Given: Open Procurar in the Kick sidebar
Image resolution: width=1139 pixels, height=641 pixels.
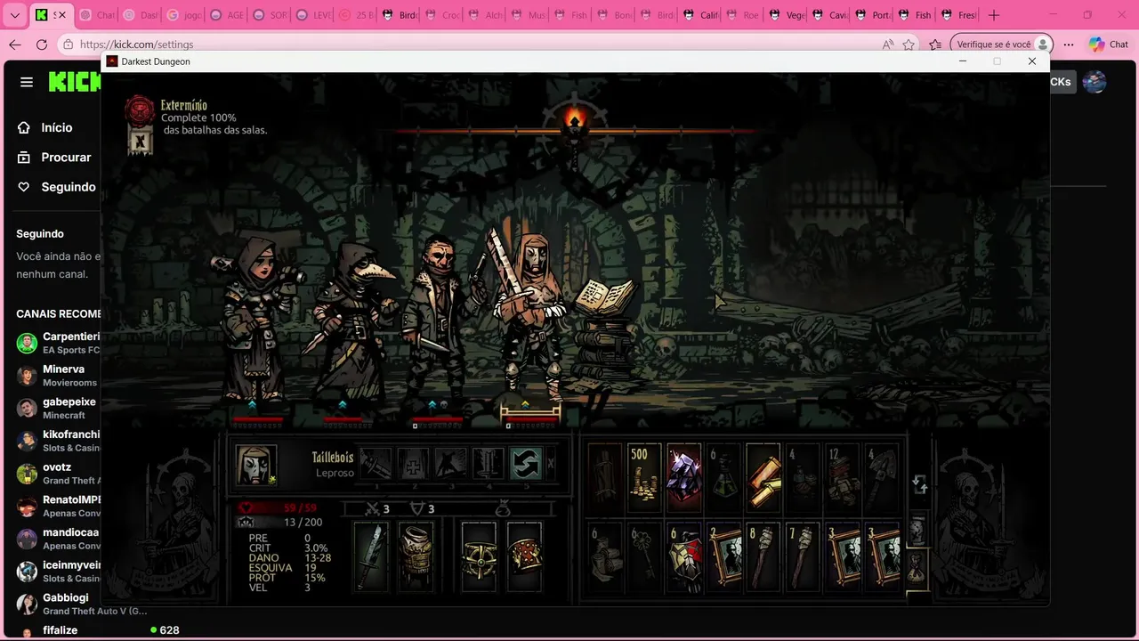Looking at the screenshot, I should (54, 157).
